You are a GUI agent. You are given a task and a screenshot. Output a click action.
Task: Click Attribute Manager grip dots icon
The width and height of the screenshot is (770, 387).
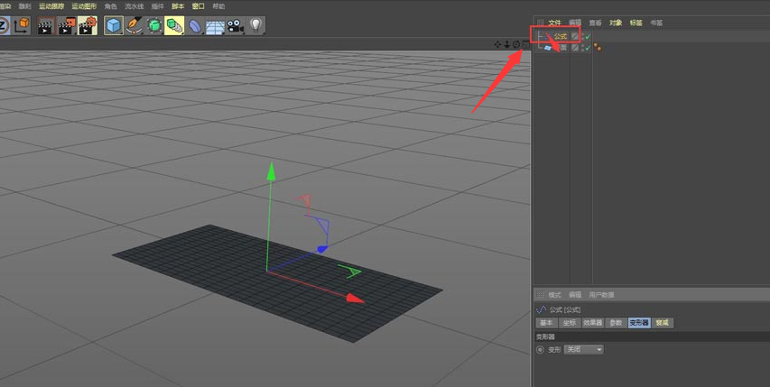[540, 295]
